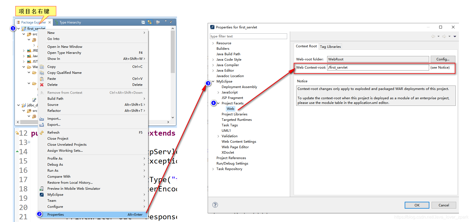Click the Package Explorer horizontal scrollbar right arrow
Screen dimensions: 471x222
168,122
